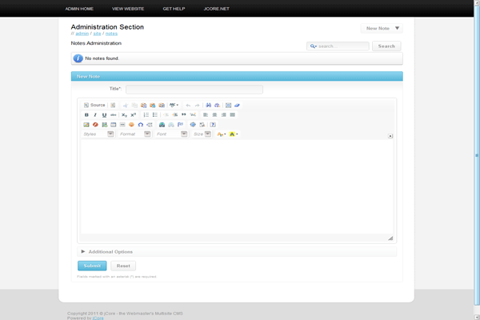Toggle bold formatting
The image size is (480, 320).
pyautogui.click(x=86, y=115)
